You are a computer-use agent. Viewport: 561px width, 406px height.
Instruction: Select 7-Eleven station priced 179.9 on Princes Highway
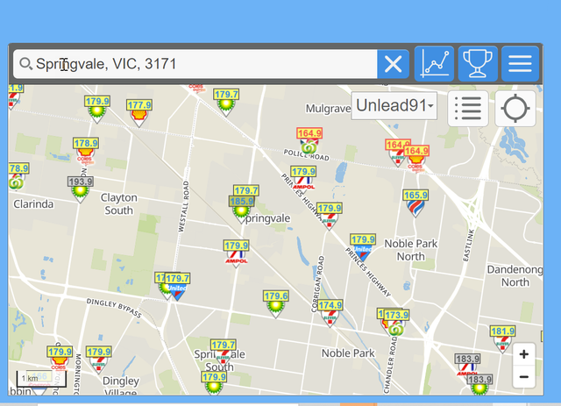point(330,216)
